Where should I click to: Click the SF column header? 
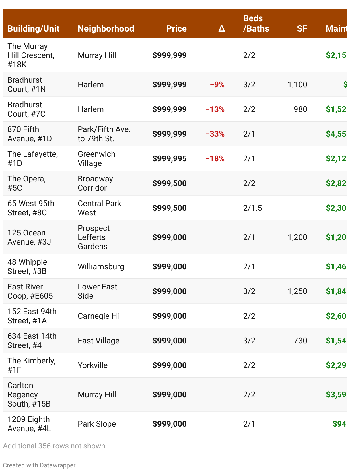(x=302, y=28)
